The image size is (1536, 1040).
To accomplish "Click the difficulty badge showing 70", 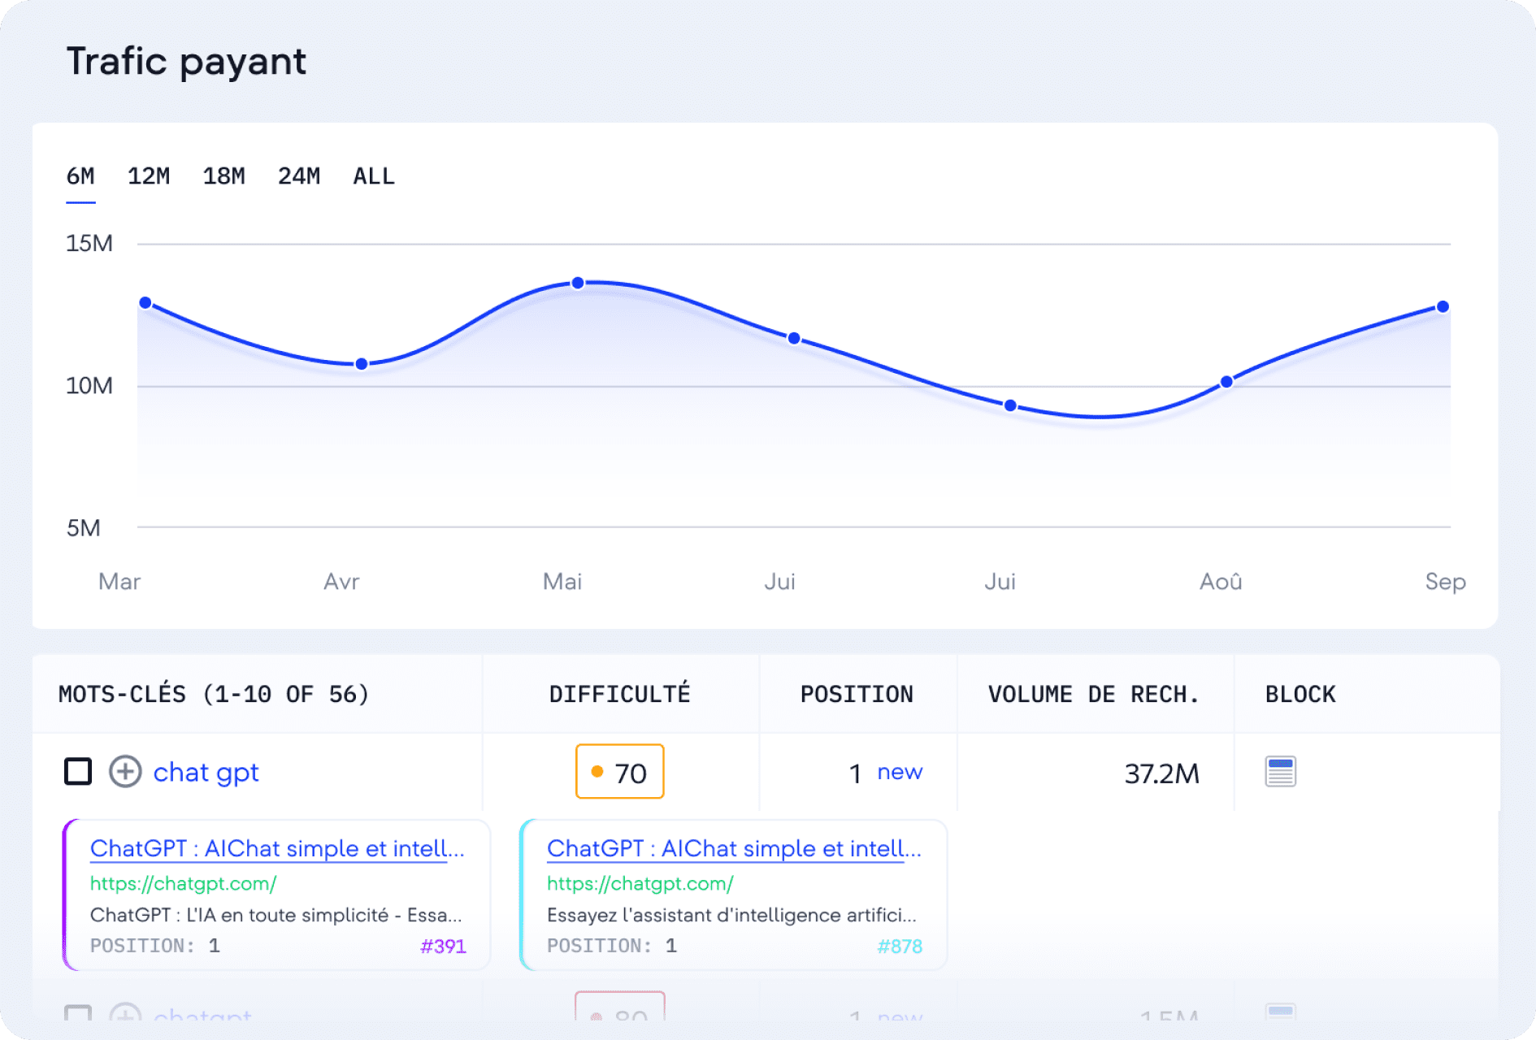I will pos(619,772).
